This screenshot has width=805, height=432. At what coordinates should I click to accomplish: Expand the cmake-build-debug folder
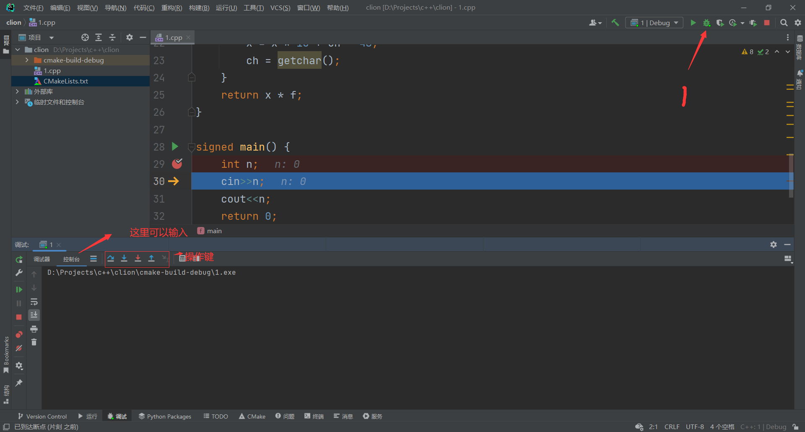coord(27,60)
